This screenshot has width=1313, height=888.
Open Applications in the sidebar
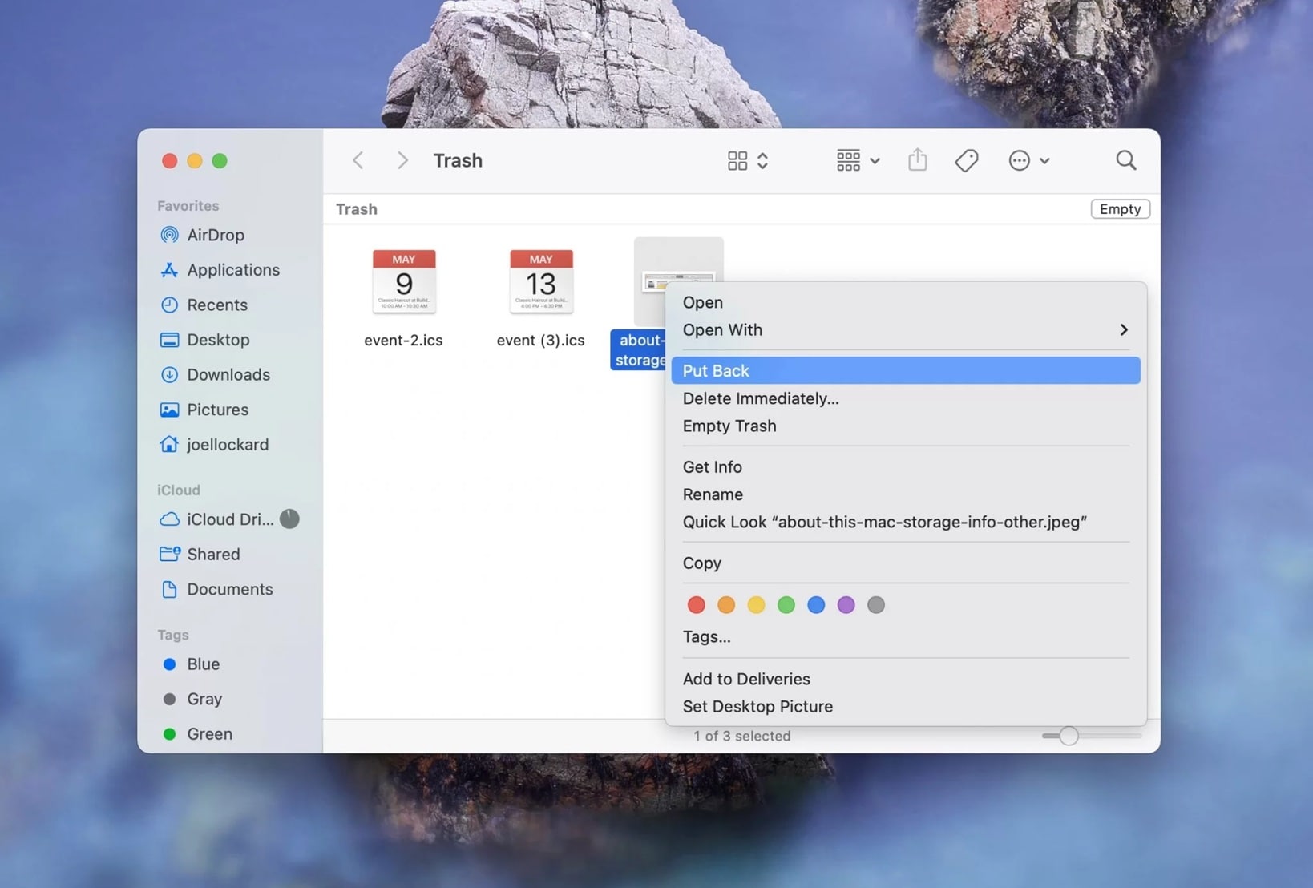(x=220, y=270)
